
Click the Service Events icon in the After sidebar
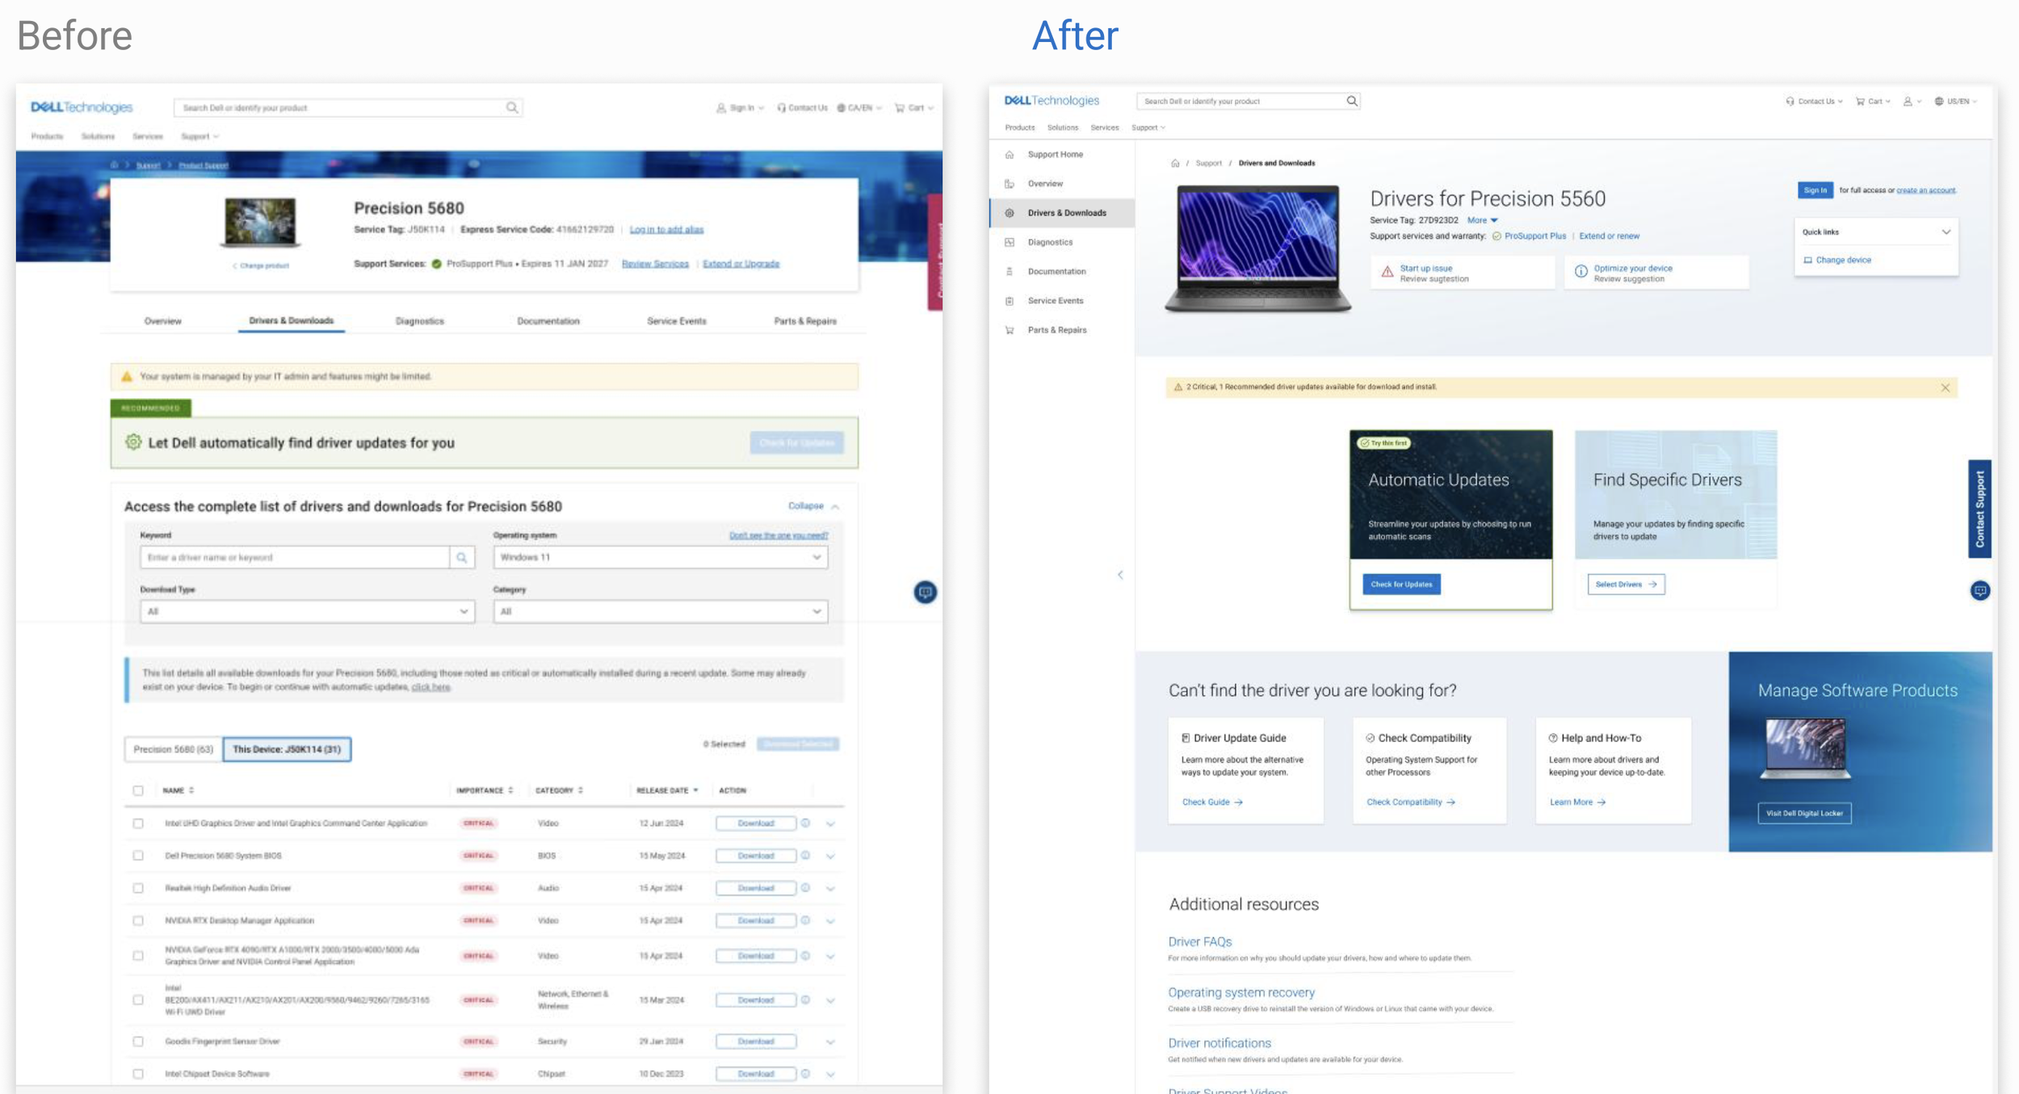pyautogui.click(x=1009, y=300)
